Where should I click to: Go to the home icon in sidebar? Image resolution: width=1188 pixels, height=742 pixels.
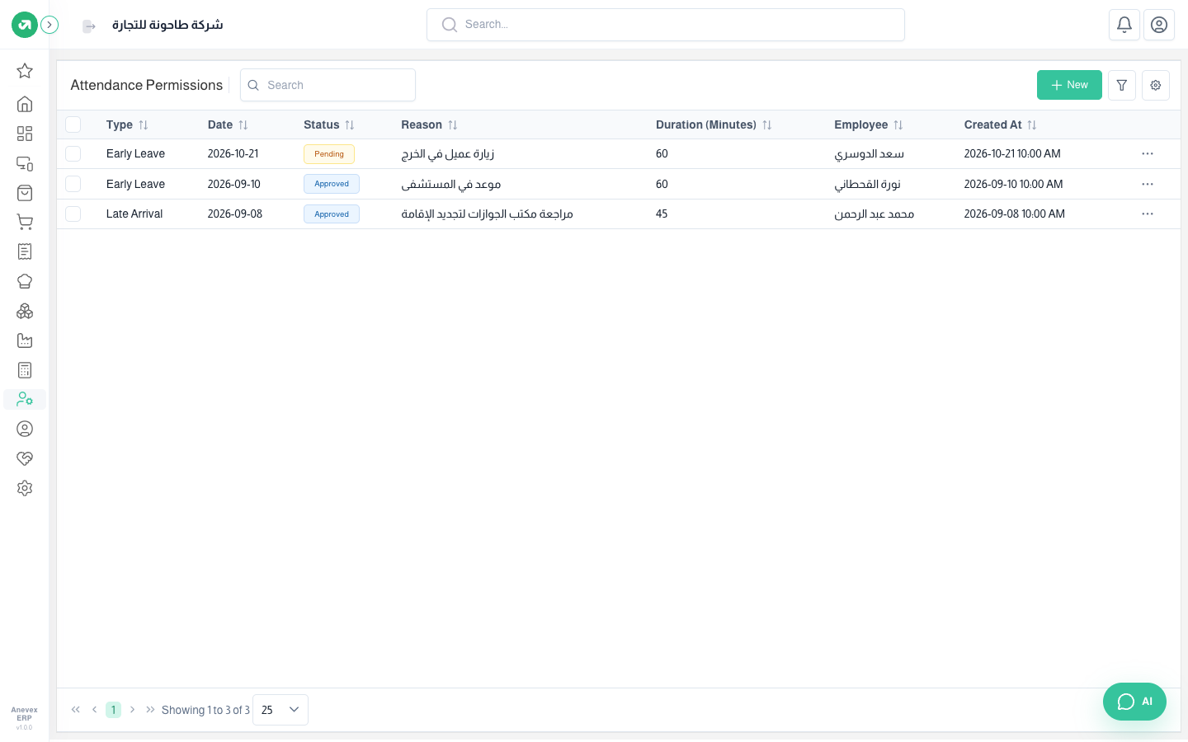pyautogui.click(x=25, y=104)
